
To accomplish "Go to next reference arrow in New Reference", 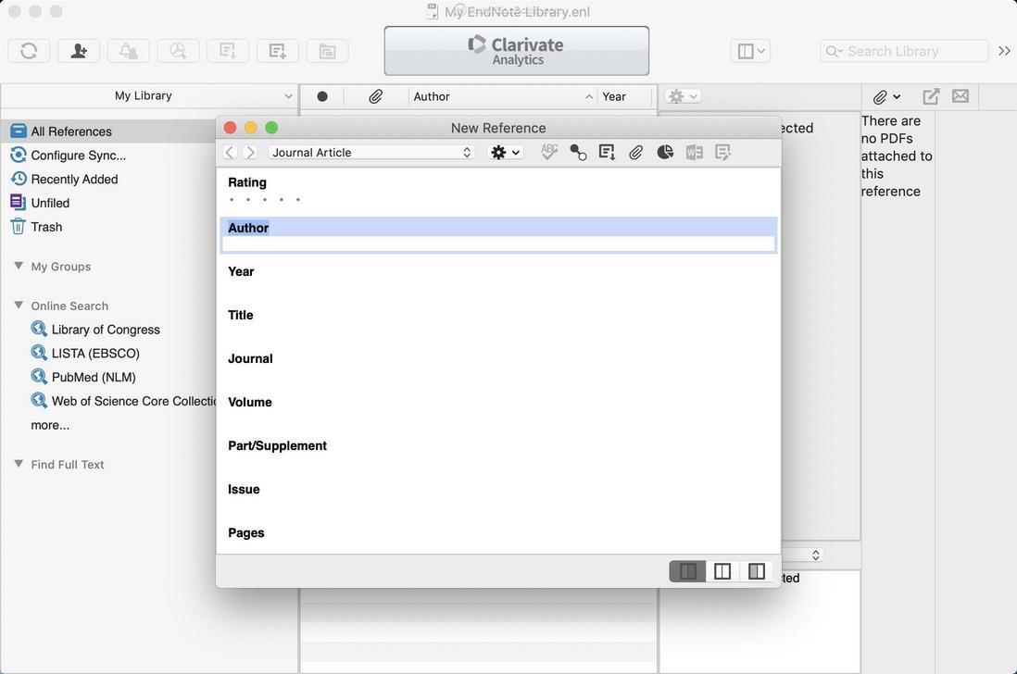I will [x=250, y=152].
